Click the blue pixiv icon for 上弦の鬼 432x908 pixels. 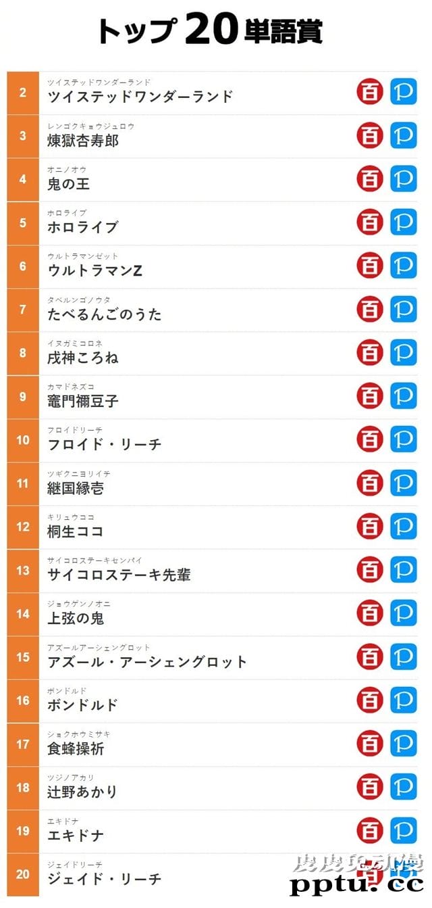click(404, 613)
